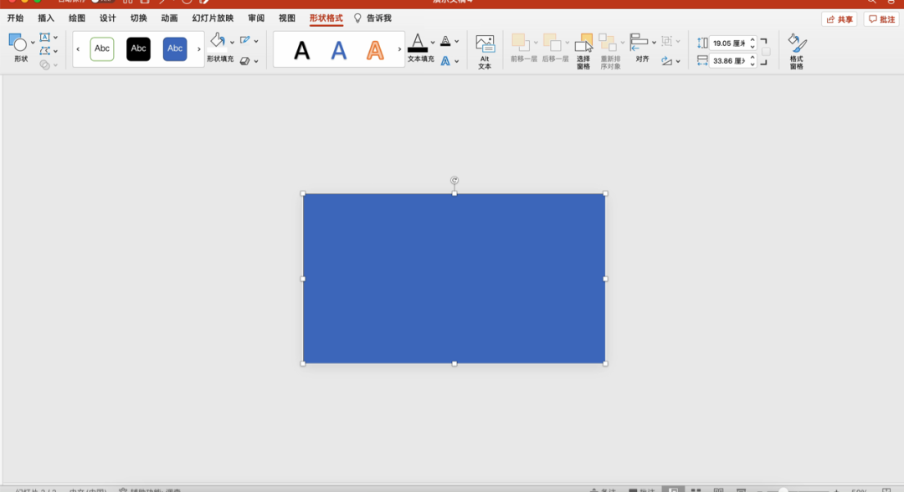Open the shape outline dropdown arrow

point(256,41)
